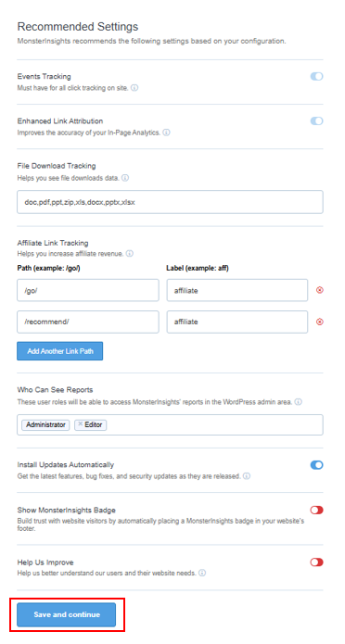345x644 pixels.
Task: Click the /recommend/ path input field
Action: pos(88,322)
